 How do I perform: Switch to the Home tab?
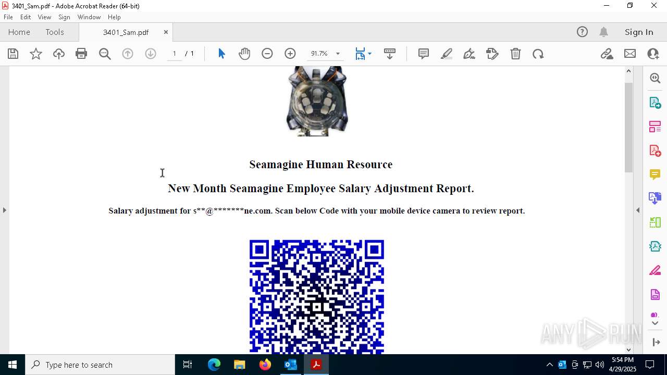19,32
